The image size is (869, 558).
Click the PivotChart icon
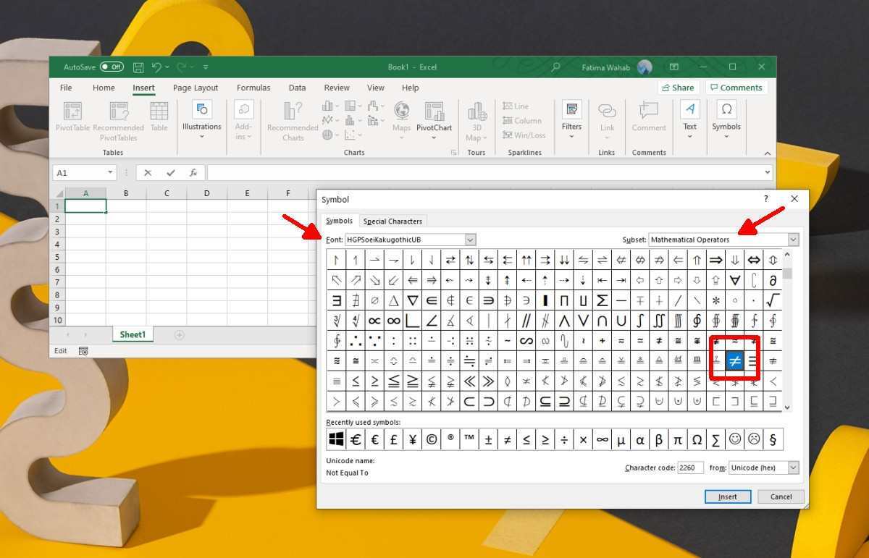[434, 111]
